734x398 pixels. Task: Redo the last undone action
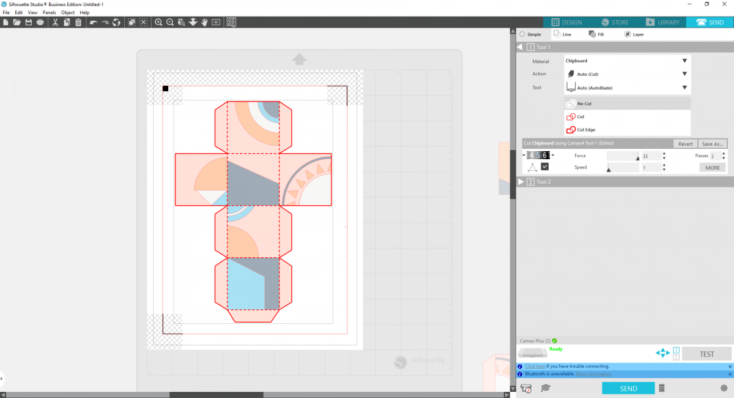pyautogui.click(x=105, y=22)
